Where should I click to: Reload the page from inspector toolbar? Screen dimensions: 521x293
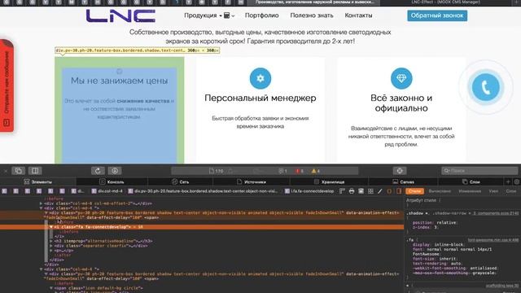(x=98, y=171)
